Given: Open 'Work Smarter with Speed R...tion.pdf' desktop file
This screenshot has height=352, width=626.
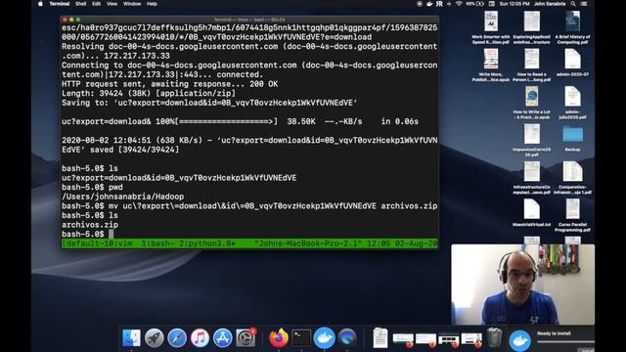Looking at the screenshot, I should coord(491,27).
